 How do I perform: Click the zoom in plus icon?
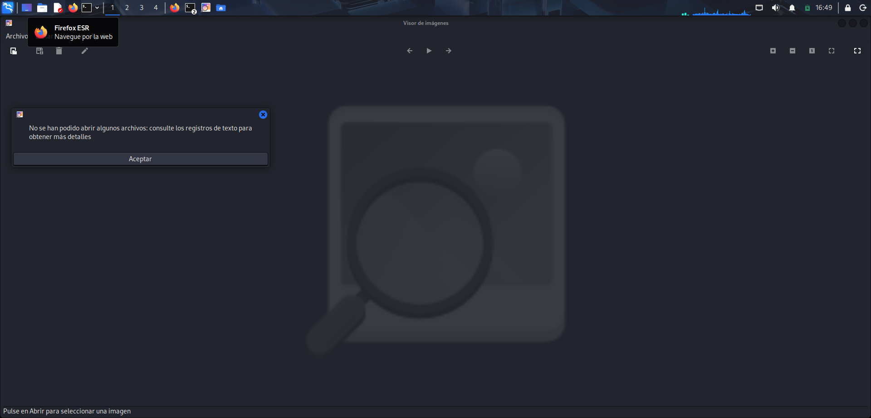[x=773, y=51]
